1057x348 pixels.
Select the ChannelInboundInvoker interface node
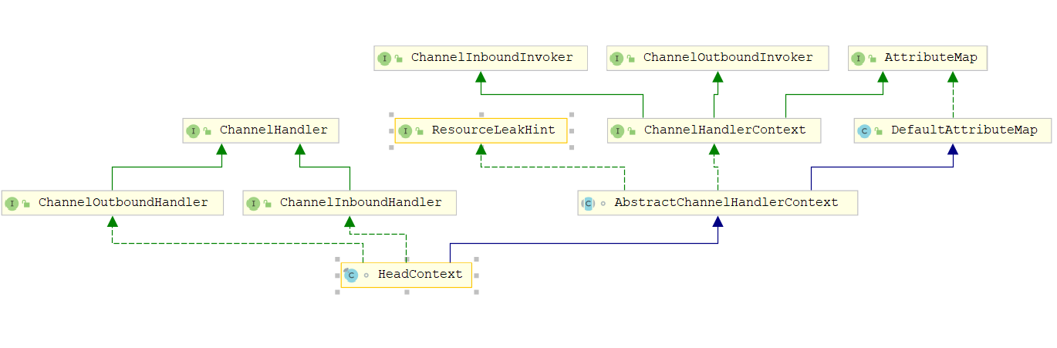[481, 58]
